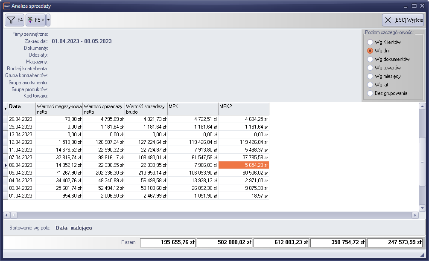Select the Wg dokumentów radio option
The image size is (429, 261).
click(370, 59)
